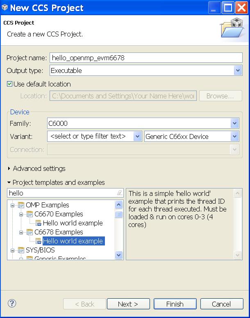Click the Next > button
The width and height of the screenshot is (250, 318).
128,304
